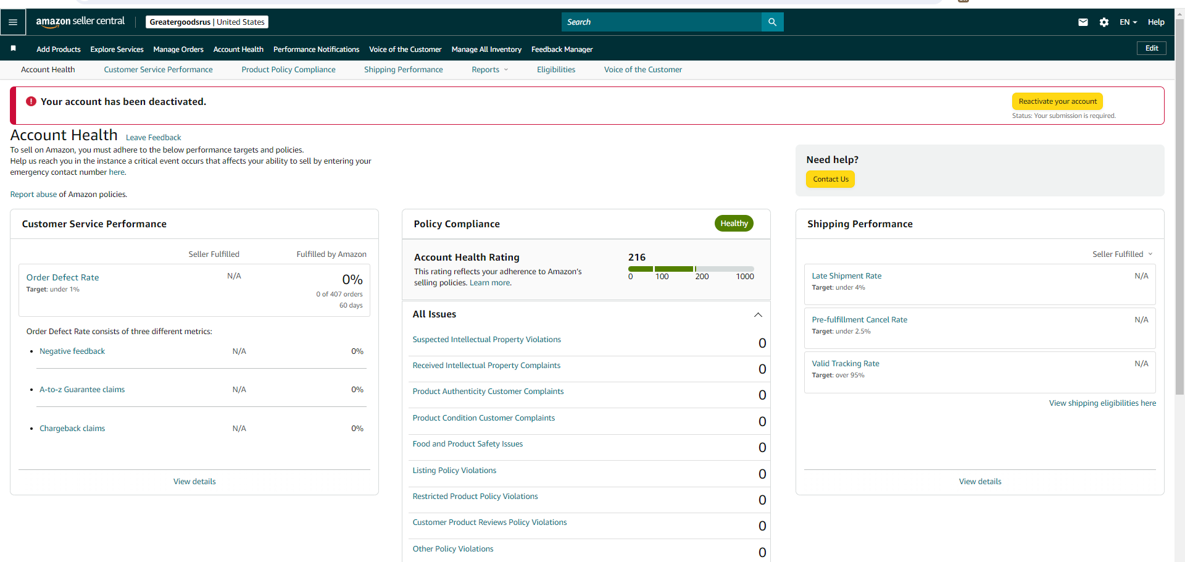1185x562 pixels.
Task: Click the Search input field
Action: [661, 22]
